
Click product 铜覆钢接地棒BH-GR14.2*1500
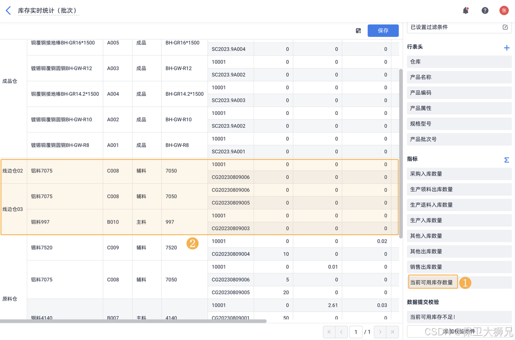tap(65, 94)
